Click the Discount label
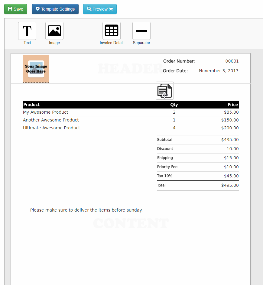The image size is (263, 285). point(165,149)
